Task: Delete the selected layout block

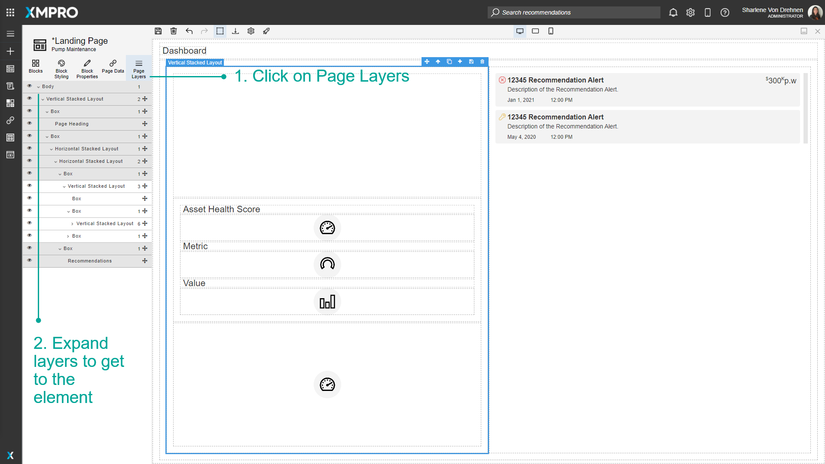Action: 482,61
